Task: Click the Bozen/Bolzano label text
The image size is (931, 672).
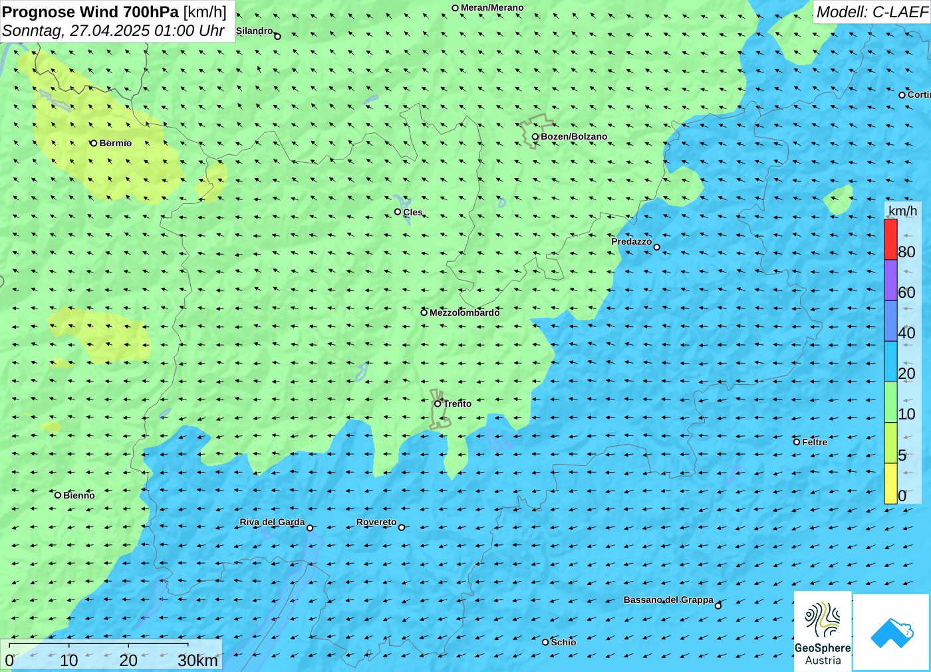Action: pyautogui.click(x=574, y=136)
